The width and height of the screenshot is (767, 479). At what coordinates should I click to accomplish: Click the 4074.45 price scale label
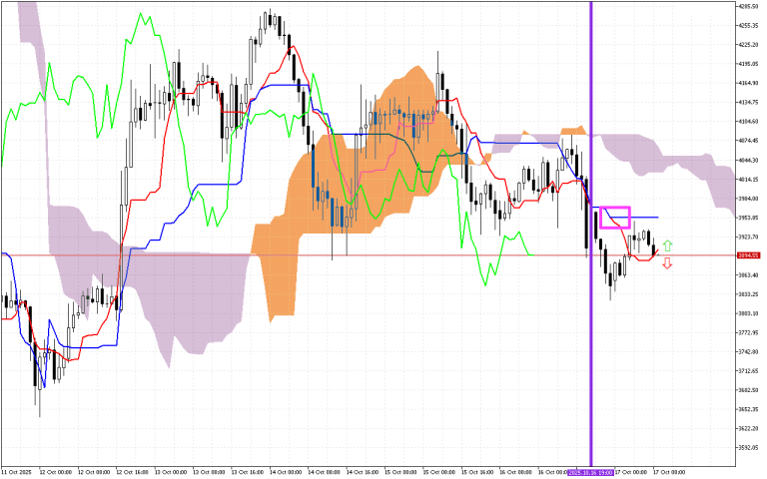[x=748, y=141]
